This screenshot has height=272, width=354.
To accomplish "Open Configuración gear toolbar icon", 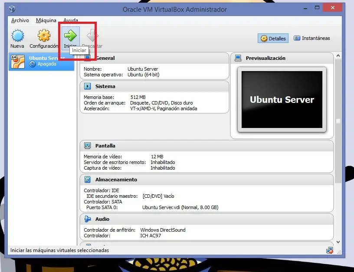I will [x=44, y=36].
